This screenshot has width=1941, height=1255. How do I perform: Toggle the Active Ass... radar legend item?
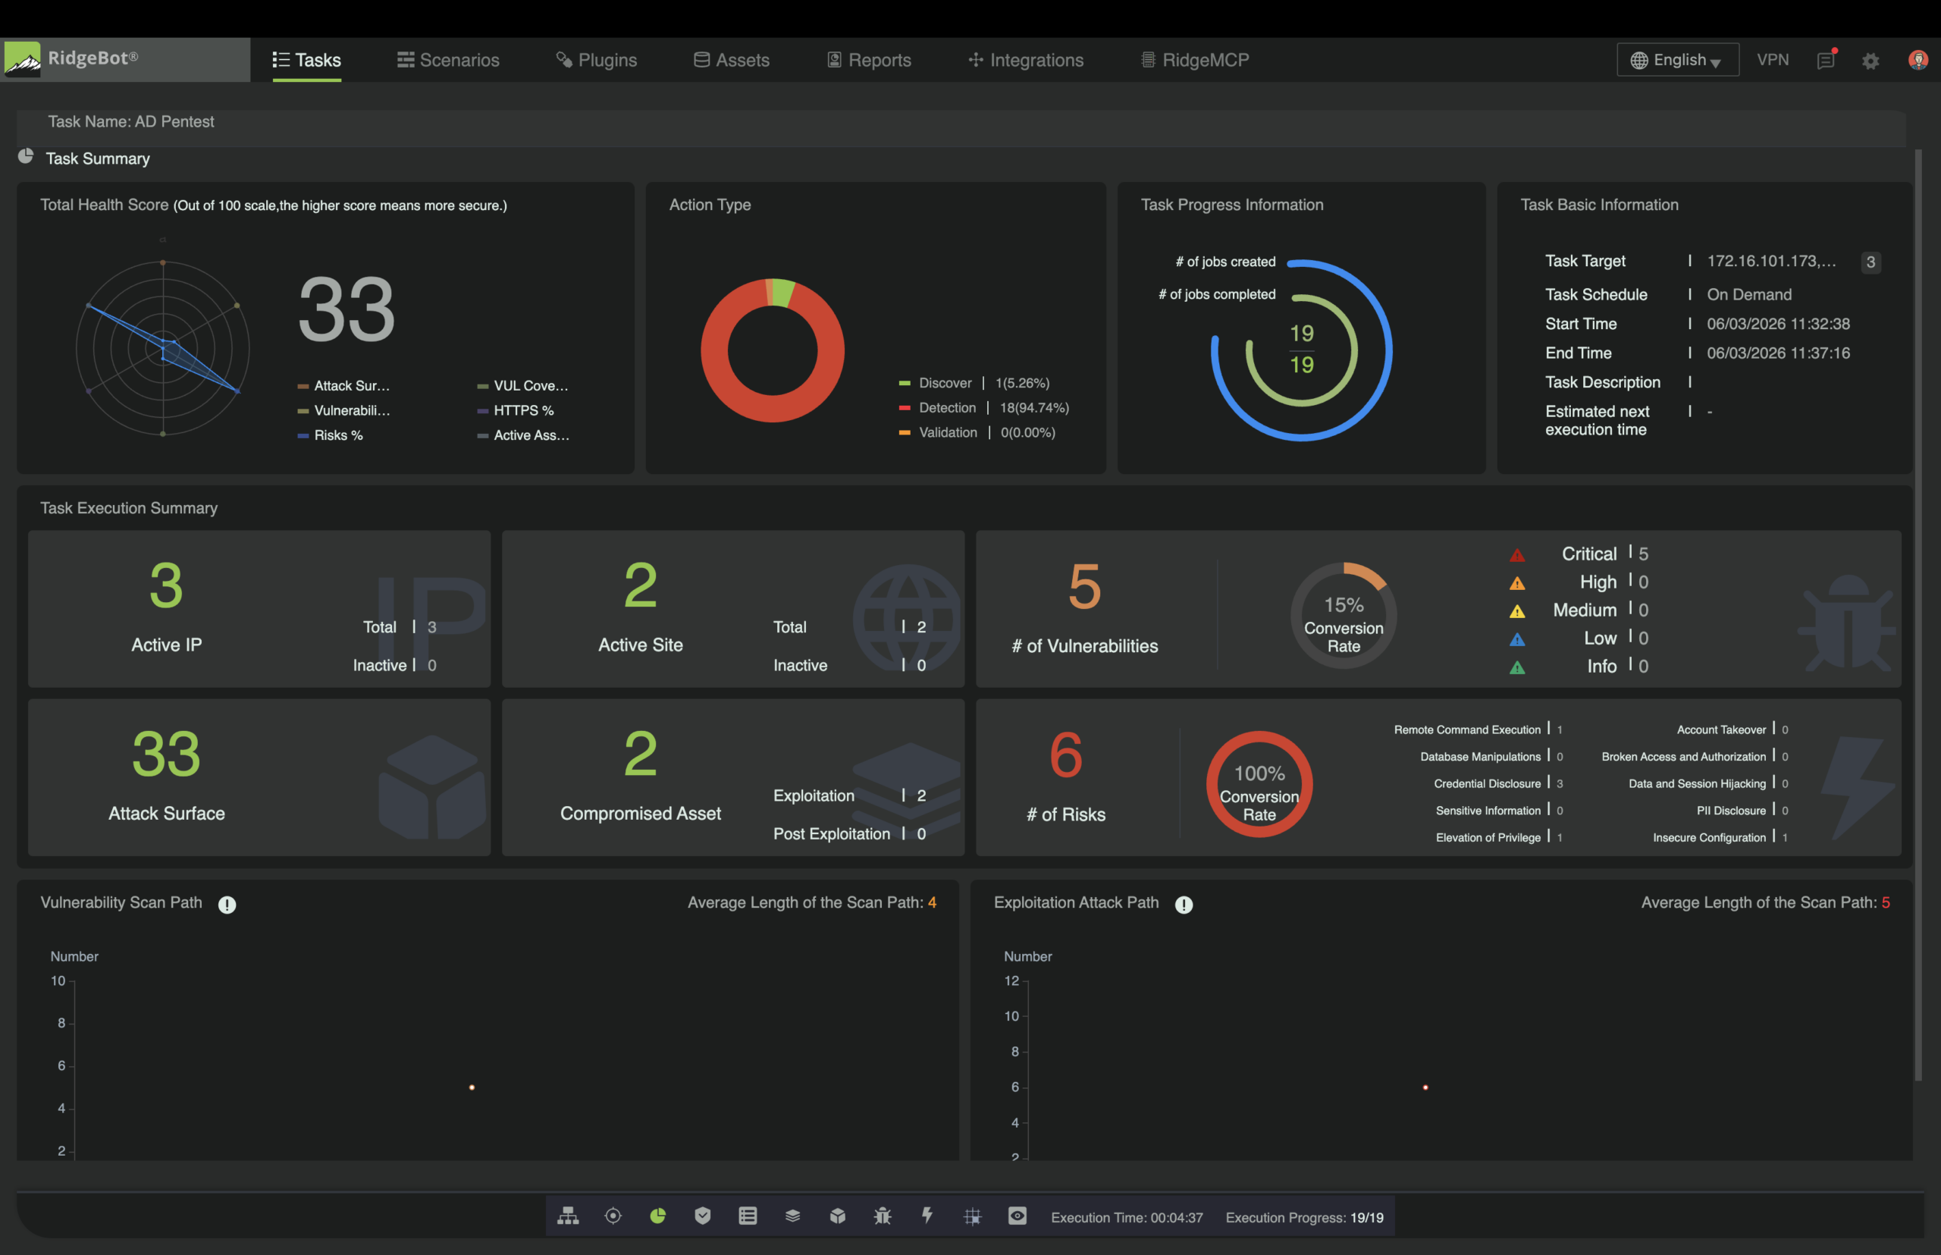[x=523, y=435]
